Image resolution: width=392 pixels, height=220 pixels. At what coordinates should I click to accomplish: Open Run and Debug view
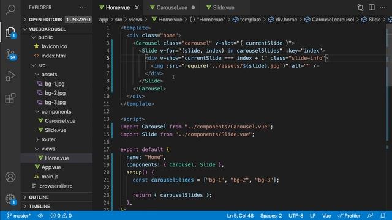10,76
